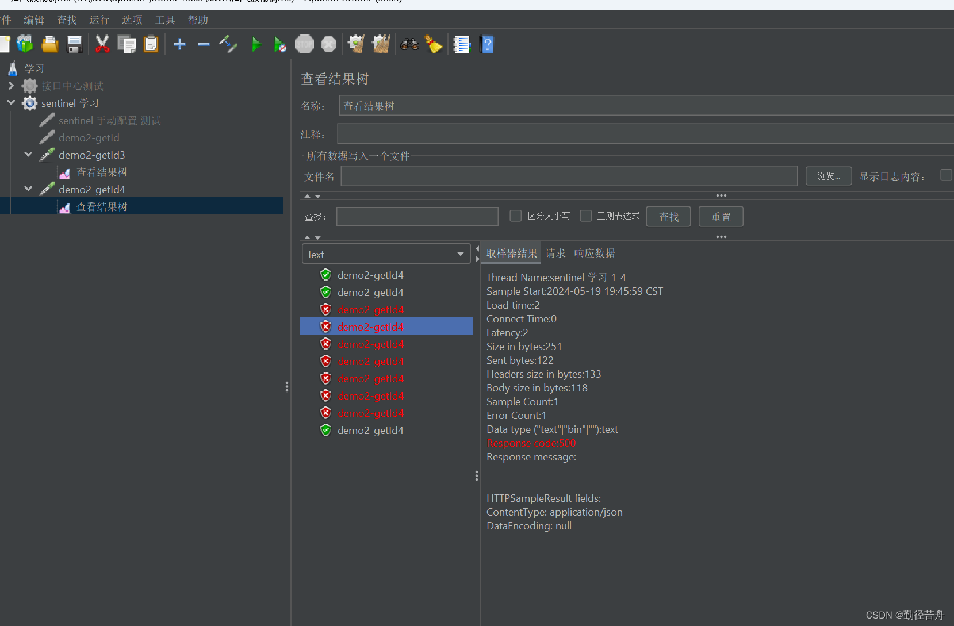Toggle 显示日志内容 checkbox
Image resolution: width=954 pixels, height=626 pixels.
coord(946,175)
